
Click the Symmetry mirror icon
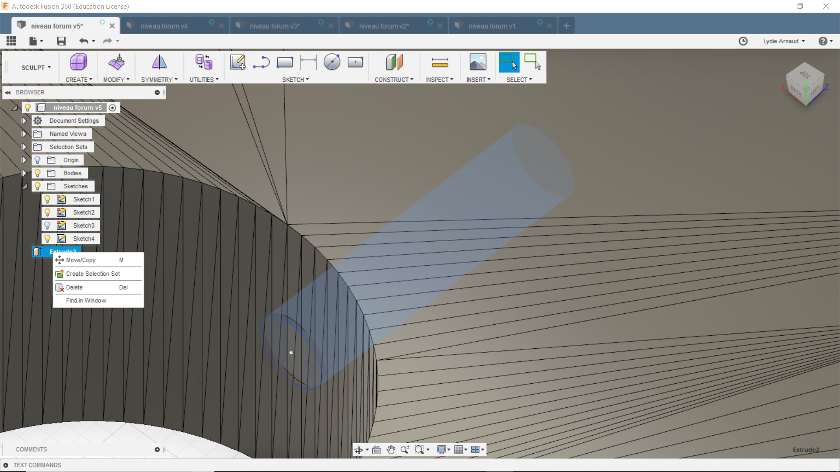159,62
